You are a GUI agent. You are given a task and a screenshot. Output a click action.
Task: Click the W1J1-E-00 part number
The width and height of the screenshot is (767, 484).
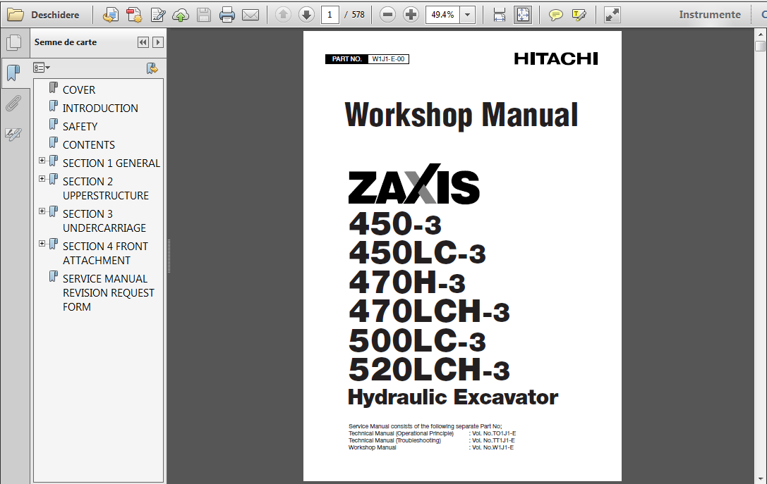coord(388,59)
